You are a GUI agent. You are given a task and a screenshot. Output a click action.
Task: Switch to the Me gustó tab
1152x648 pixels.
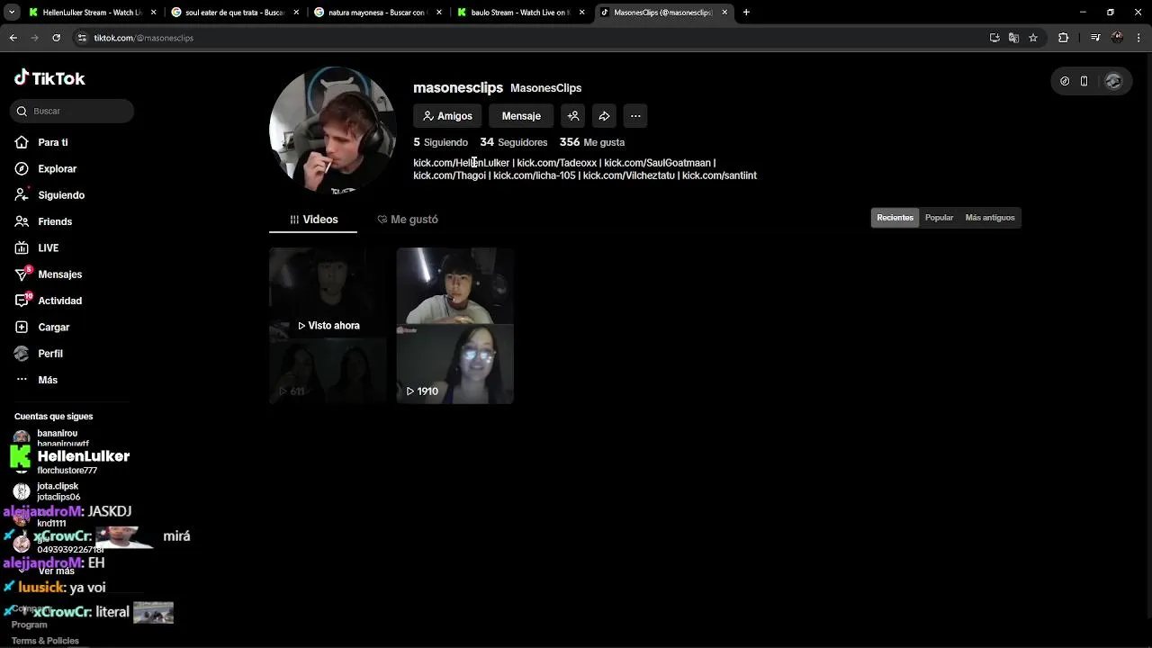click(408, 220)
